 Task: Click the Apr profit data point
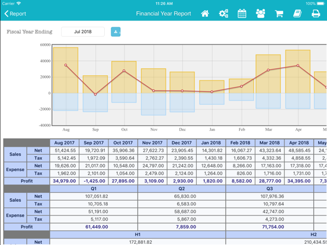tap(298, 66)
